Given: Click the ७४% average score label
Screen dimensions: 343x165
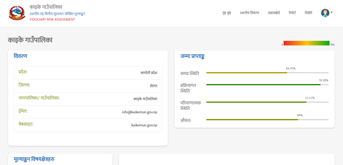Looking at the screenshot, I should [x=300, y=115].
